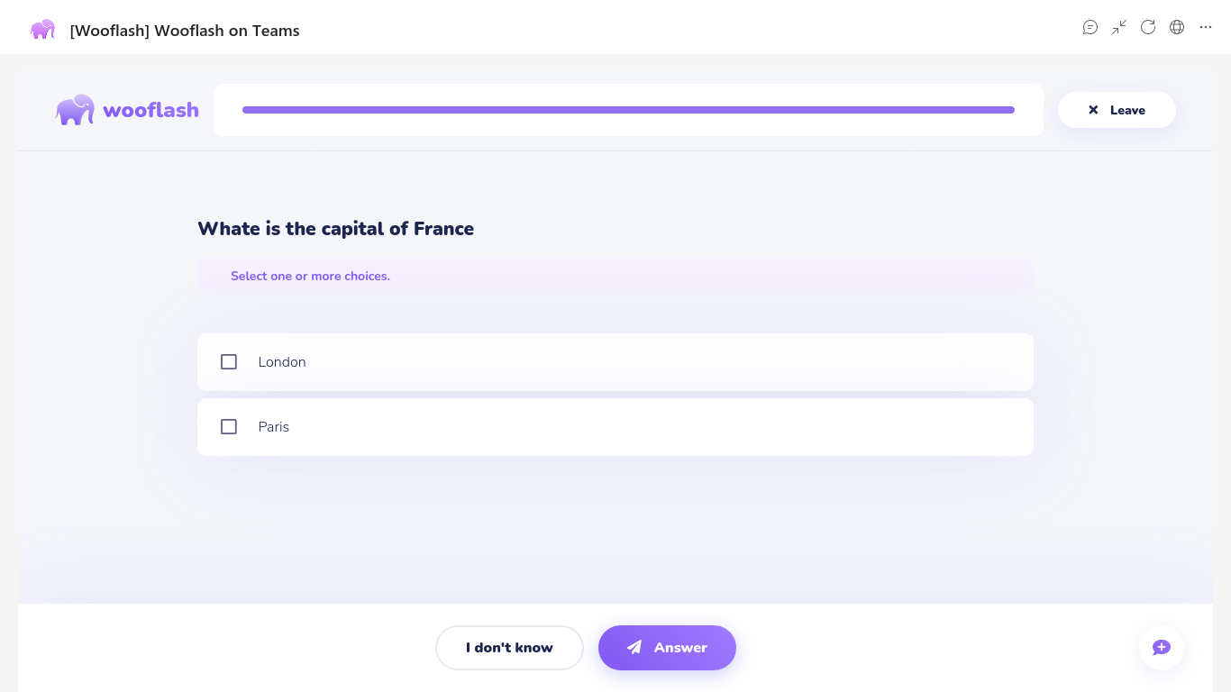
Task: Open the conversation chat icon in top bar
Action: [1090, 27]
